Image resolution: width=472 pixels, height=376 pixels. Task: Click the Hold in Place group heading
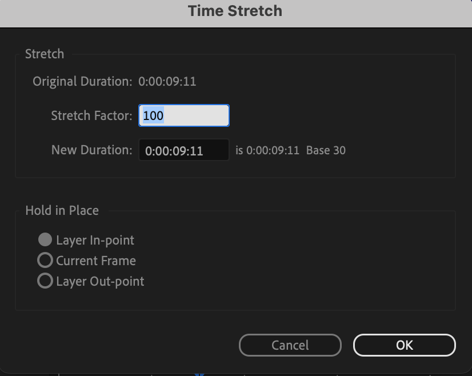coord(62,210)
